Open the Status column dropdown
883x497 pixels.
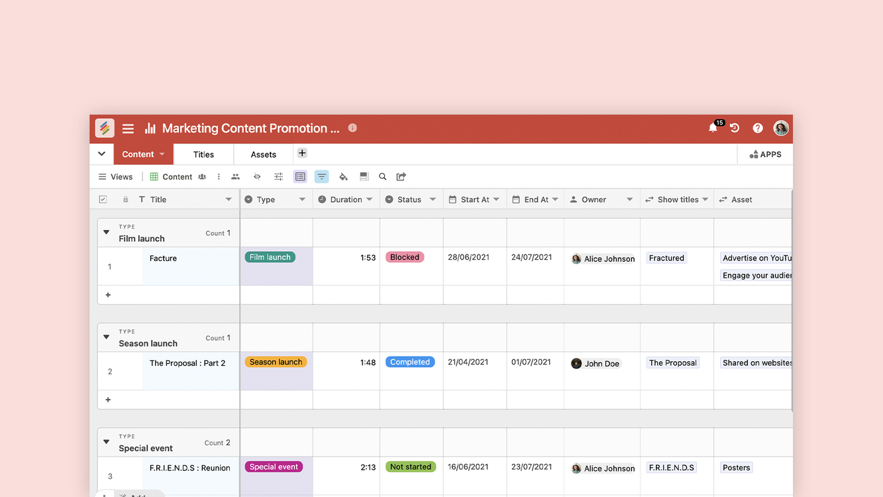click(433, 199)
